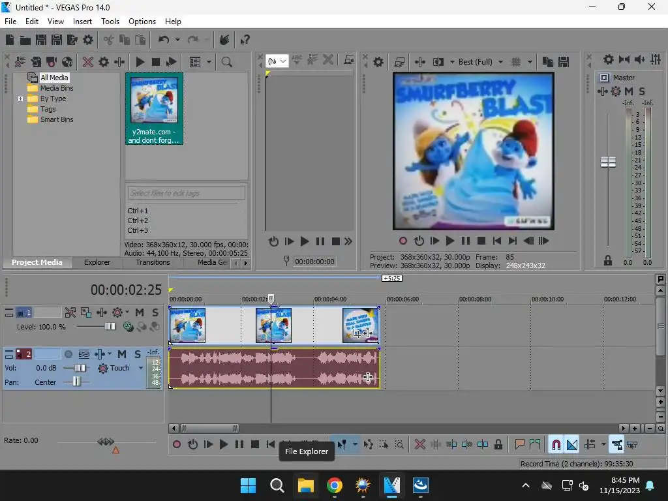The width and height of the screenshot is (668, 501).
Task: Open trimmer history (None) dropdown
Action: pos(277,61)
